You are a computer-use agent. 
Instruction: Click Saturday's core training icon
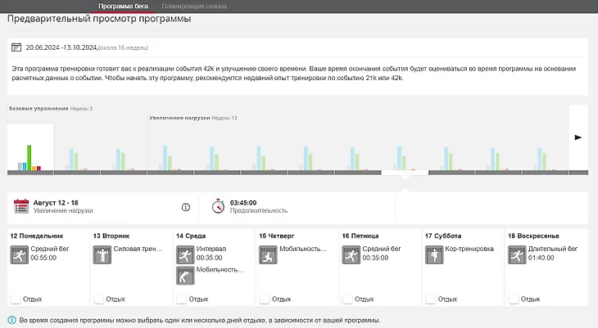[x=433, y=255]
